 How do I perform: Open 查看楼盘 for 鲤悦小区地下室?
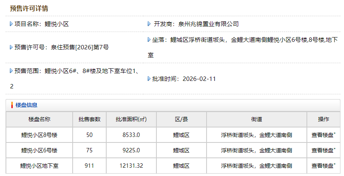[x=323, y=166]
